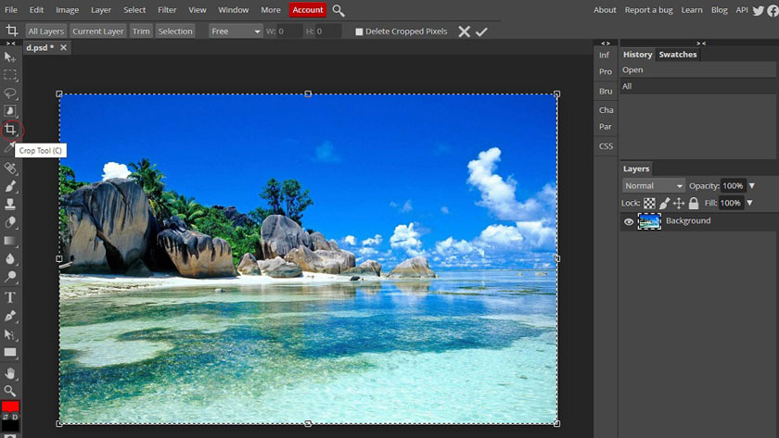Close the d.psd document tab
779x438 pixels.
coord(63,47)
